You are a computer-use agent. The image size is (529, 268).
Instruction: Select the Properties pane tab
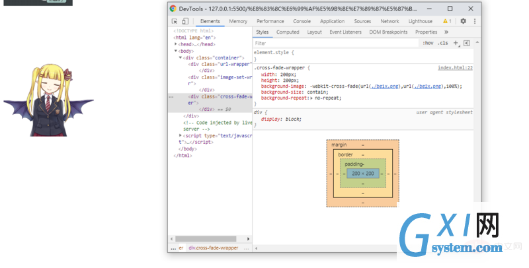point(426,32)
